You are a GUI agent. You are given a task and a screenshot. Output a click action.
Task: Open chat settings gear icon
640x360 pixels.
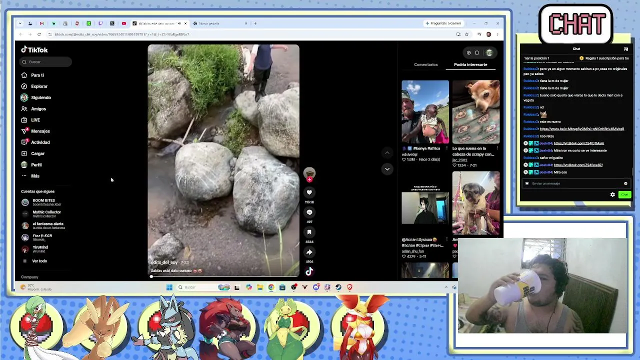tap(612, 194)
